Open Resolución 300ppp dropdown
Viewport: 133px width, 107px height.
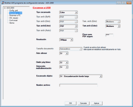[x=66, y=40]
